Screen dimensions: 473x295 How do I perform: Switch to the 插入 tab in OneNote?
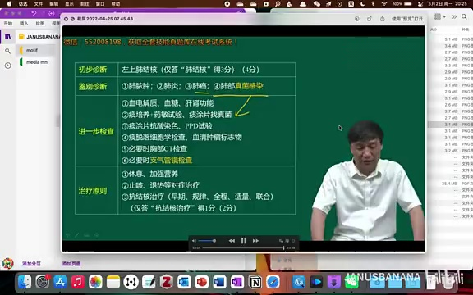pos(24,24)
